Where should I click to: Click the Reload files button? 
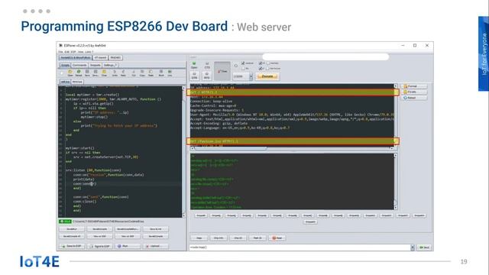pos(414,98)
